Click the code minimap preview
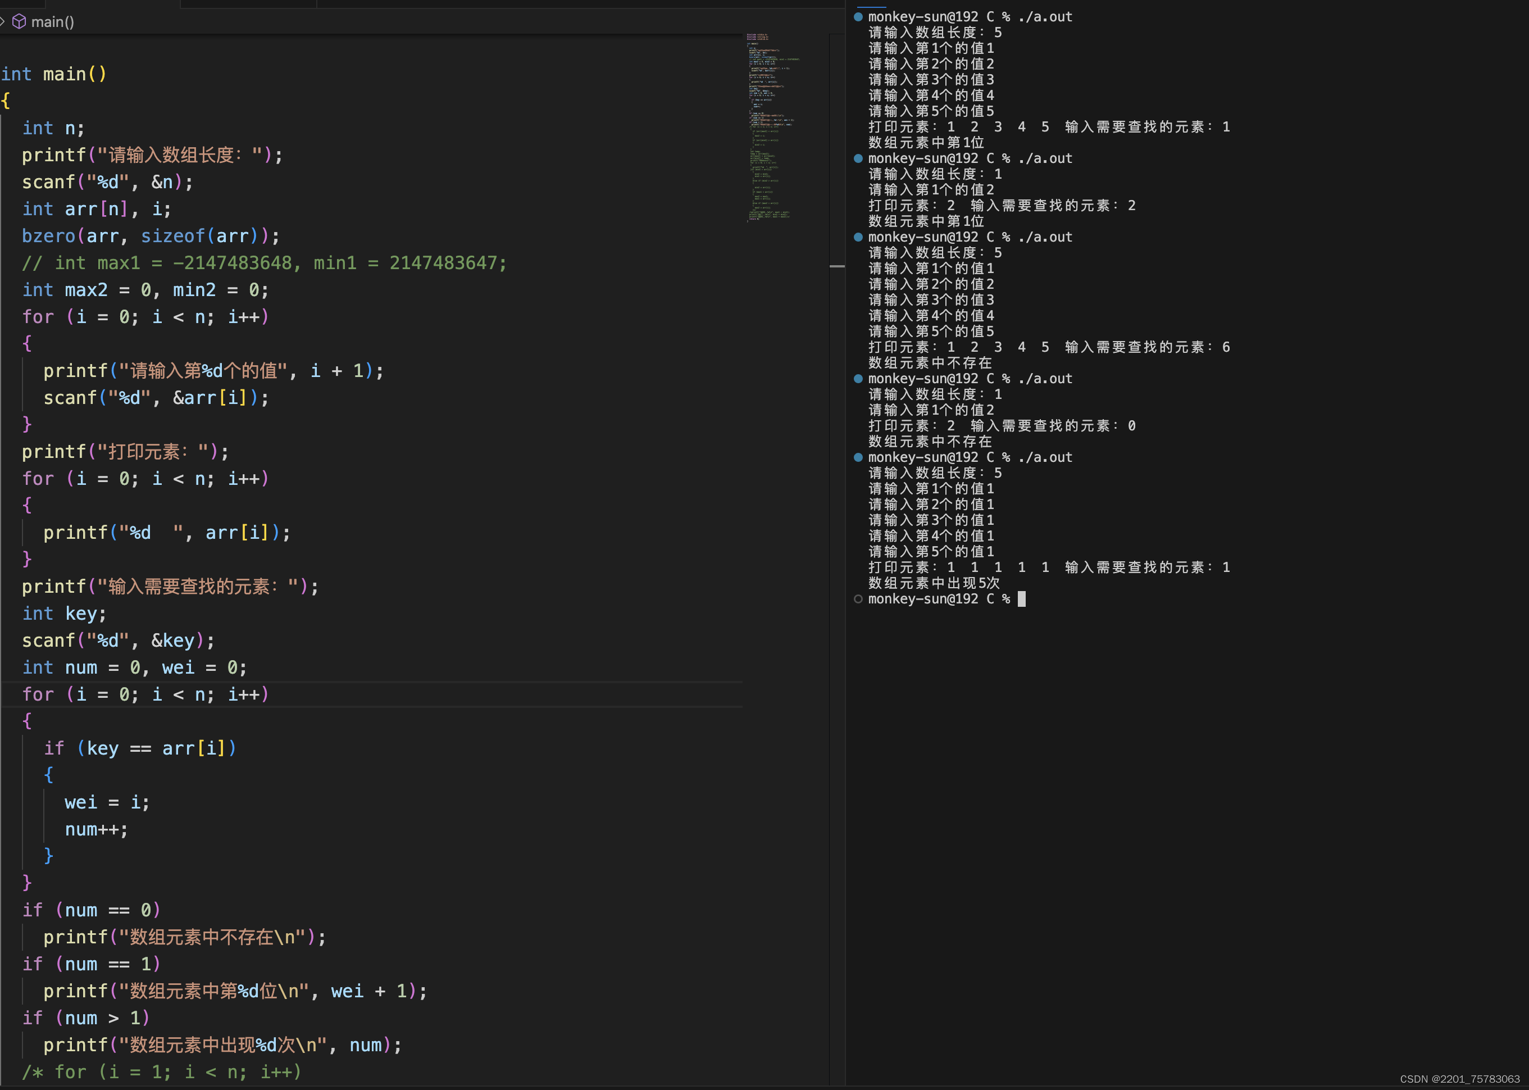This screenshot has width=1529, height=1090. click(772, 128)
